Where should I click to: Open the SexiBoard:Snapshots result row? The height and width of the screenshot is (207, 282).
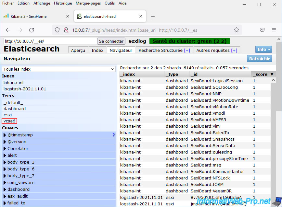pyautogui.click(x=195, y=139)
